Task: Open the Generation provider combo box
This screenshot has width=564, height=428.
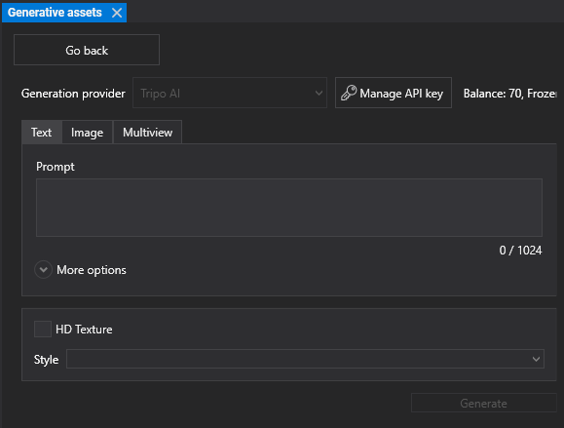Action: (x=230, y=93)
